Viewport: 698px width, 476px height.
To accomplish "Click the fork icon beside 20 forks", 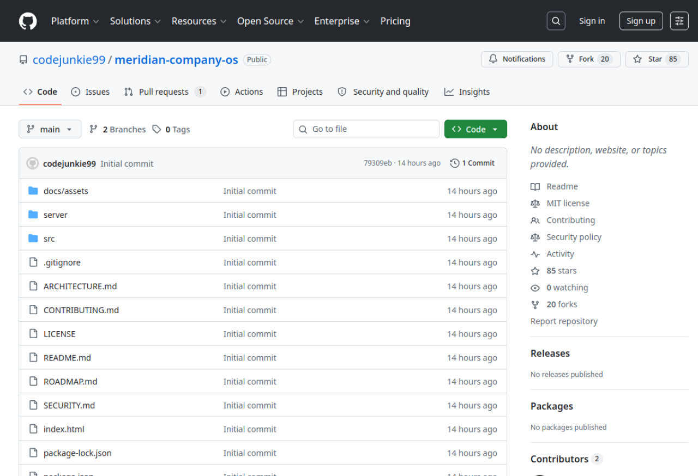I will coord(535,304).
